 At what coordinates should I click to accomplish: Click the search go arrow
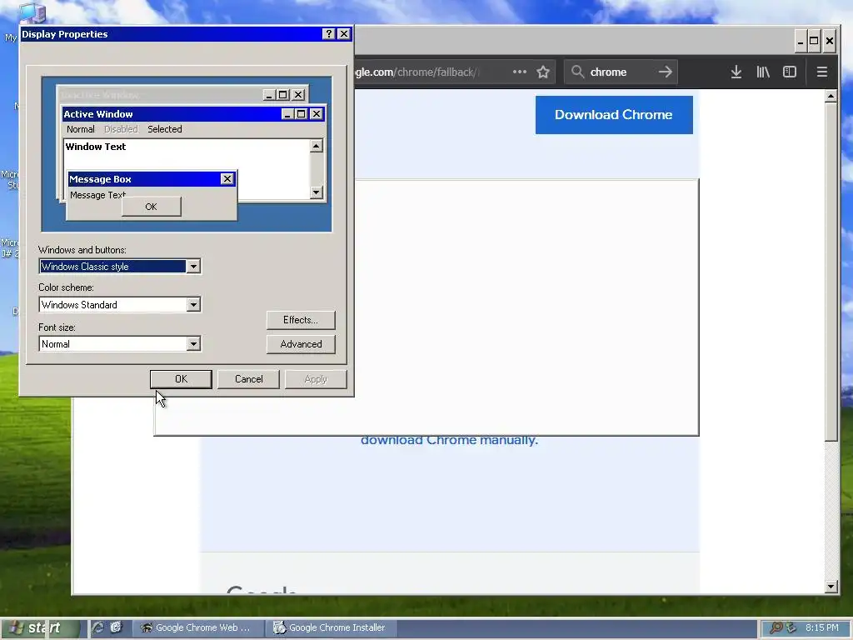(665, 72)
